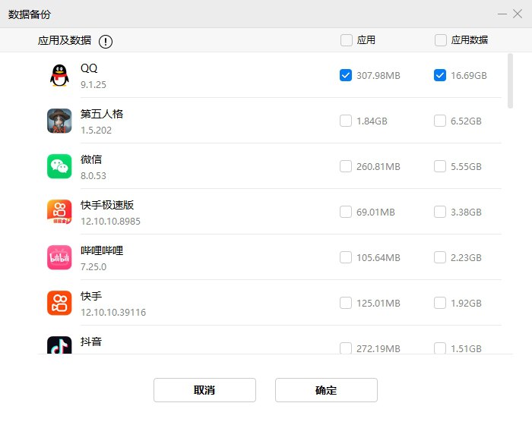Uncheck QQ's 16.69GB app data checkbox
The height and width of the screenshot is (425, 532).
440,75
